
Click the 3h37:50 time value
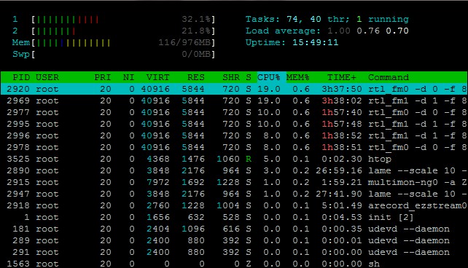pyautogui.click(x=342, y=89)
